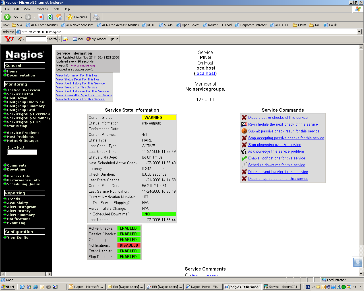Switch to the Sphynx - SecureCRT taskbar window

pyautogui.click(x=281, y=287)
